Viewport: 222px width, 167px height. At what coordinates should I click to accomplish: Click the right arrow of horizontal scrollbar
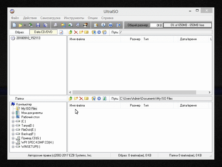point(210,92)
